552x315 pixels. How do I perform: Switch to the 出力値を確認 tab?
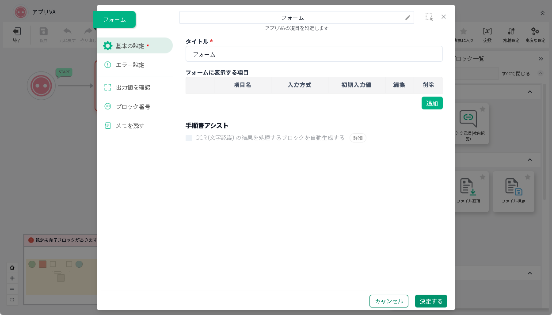(133, 87)
